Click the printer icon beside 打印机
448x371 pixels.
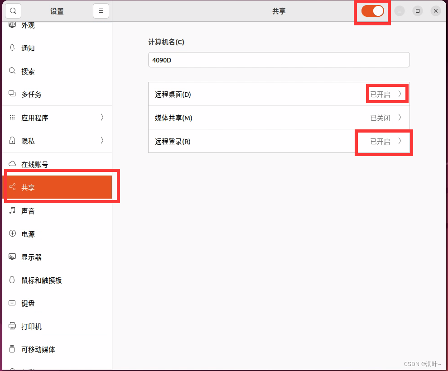[x=12, y=326]
